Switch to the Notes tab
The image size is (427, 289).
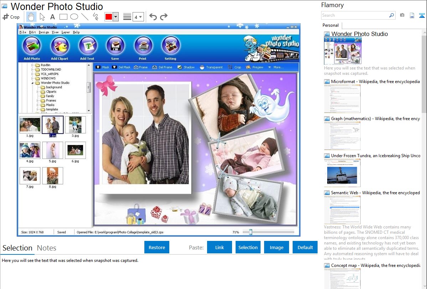pyautogui.click(x=47, y=248)
